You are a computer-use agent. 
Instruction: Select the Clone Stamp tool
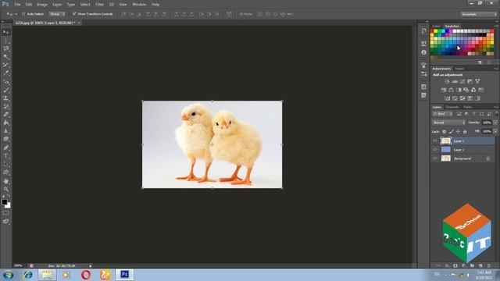click(6, 98)
